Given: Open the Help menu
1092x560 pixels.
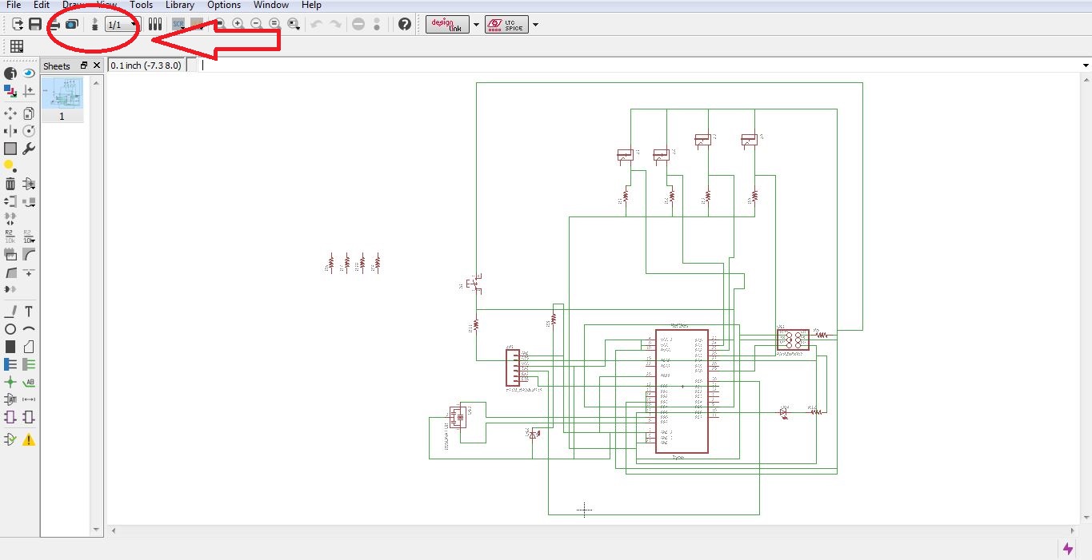Looking at the screenshot, I should (x=311, y=5).
